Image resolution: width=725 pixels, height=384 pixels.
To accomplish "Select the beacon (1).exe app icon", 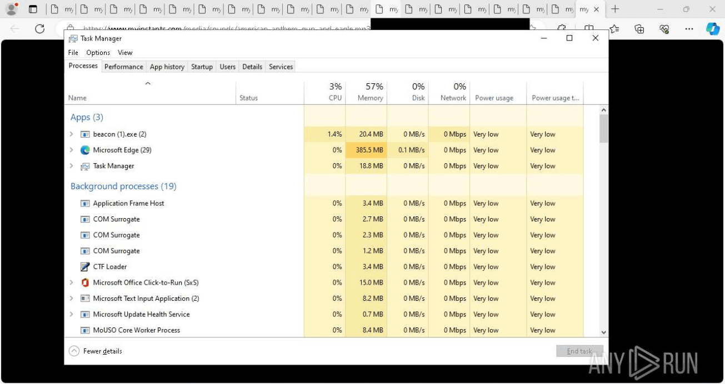I will point(85,134).
